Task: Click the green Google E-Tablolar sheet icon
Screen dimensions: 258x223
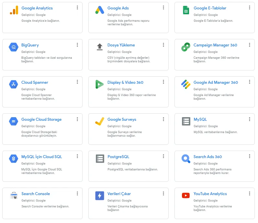Action: pos(186,10)
